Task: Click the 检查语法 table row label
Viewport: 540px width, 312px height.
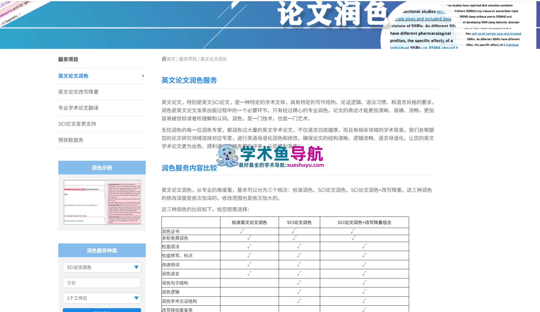Action: click(x=170, y=246)
